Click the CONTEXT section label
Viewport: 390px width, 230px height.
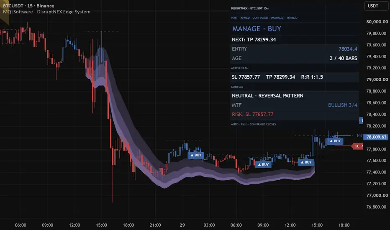(237, 87)
